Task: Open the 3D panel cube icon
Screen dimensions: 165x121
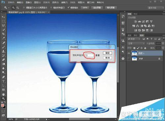Action: 123,59
